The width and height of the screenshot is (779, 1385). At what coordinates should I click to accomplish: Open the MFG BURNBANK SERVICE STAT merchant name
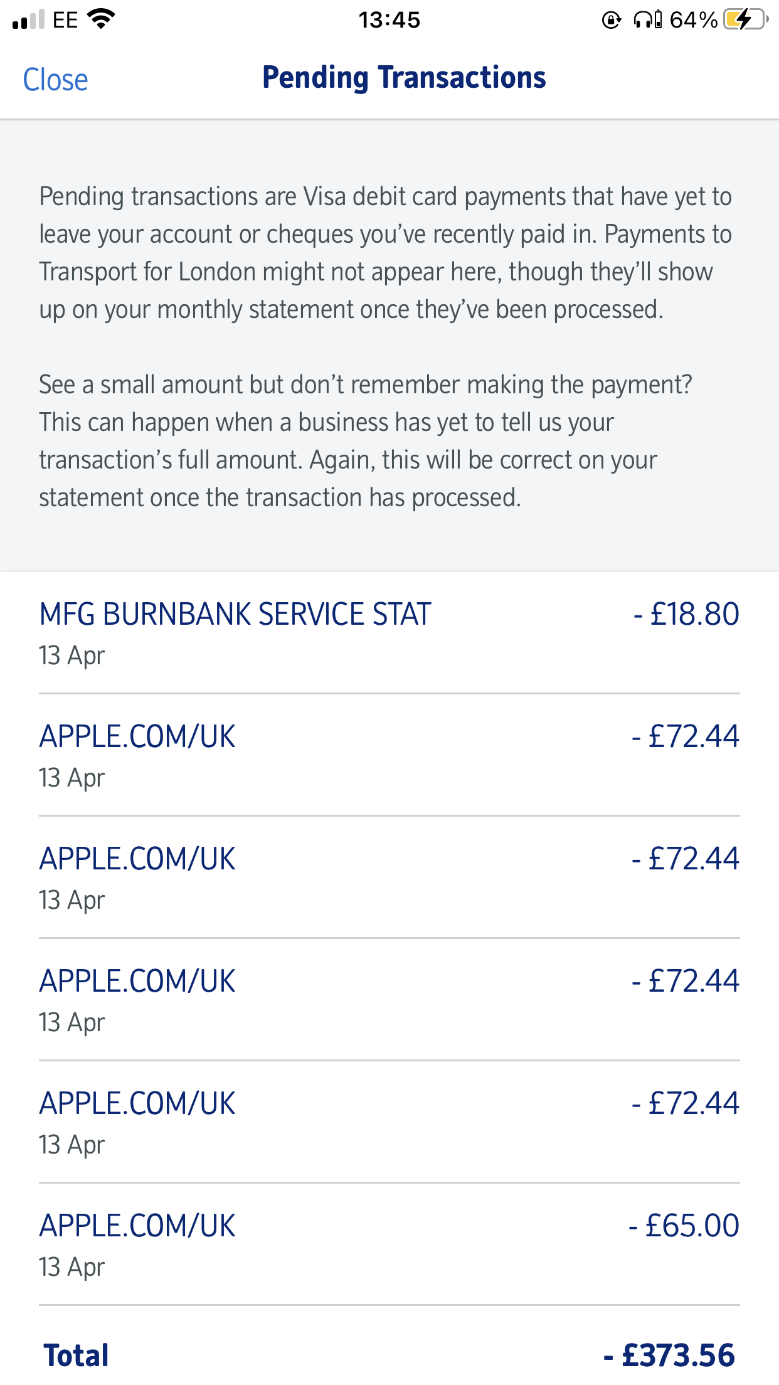coord(235,614)
